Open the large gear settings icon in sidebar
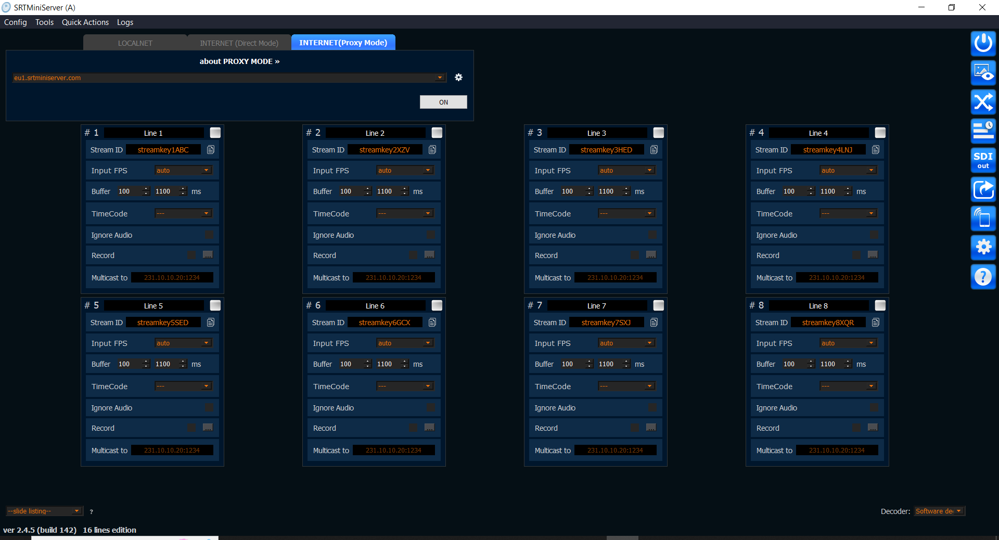 [983, 247]
